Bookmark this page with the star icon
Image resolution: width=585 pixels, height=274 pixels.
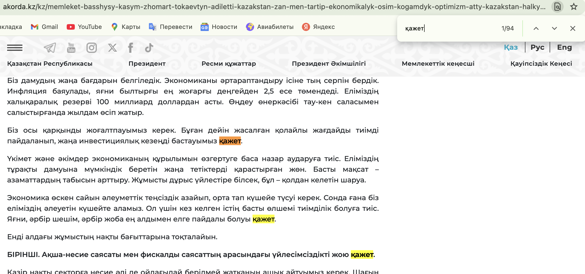point(574,7)
